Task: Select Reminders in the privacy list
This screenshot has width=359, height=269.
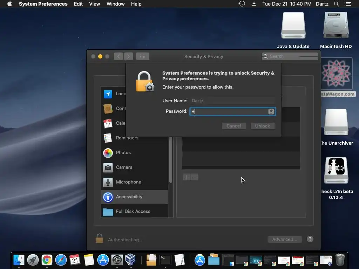Action: tap(134, 138)
